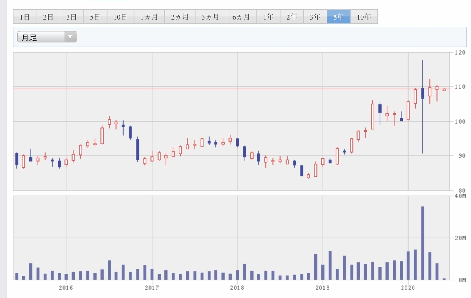
Task: Click the tall March 2020 volume bar
Action: (423, 243)
